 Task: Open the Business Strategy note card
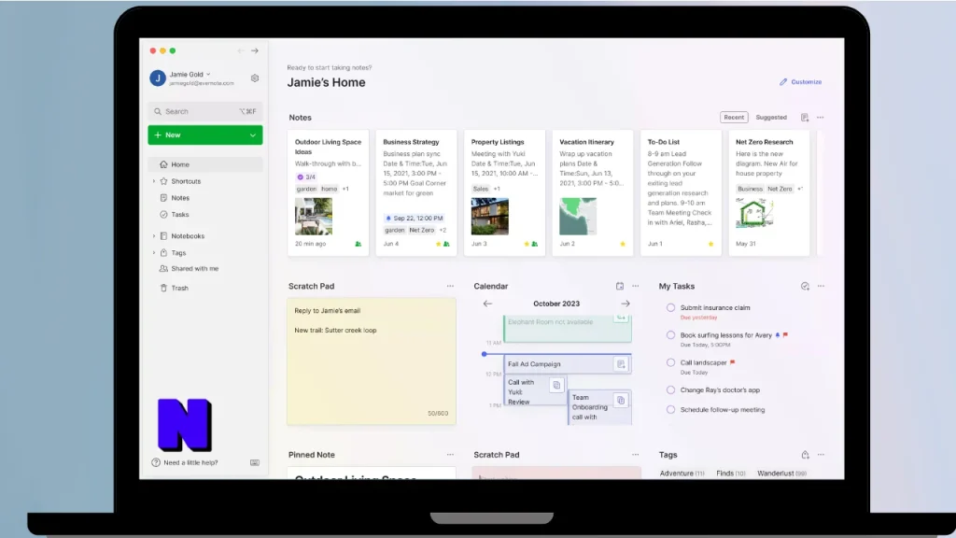tap(415, 192)
